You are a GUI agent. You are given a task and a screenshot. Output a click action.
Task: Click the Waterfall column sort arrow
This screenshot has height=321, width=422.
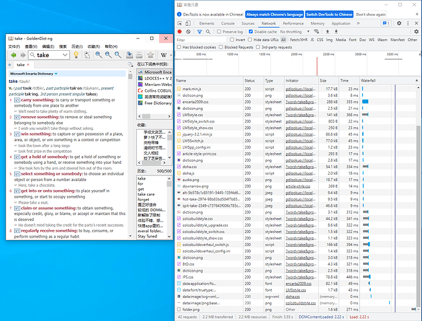click(x=417, y=81)
